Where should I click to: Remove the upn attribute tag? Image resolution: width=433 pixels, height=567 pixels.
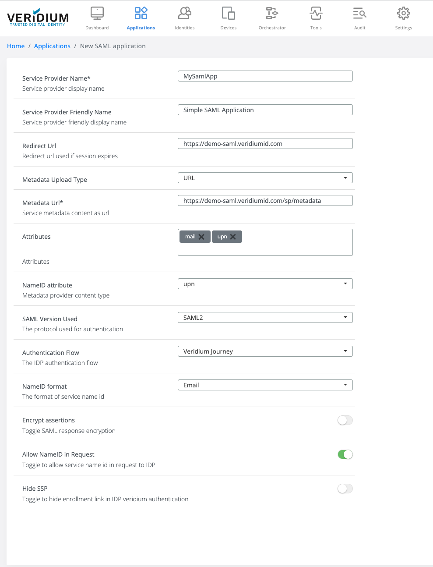pos(233,237)
